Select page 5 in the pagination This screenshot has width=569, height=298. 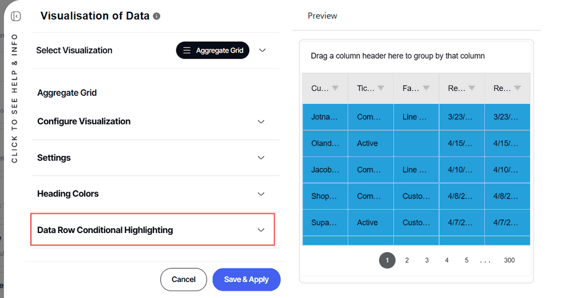466,261
